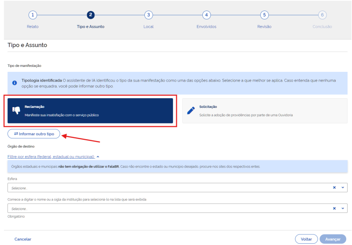Click Informar outro tipo button
Viewport: 352px width, 245px height.
click(x=34, y=134)
